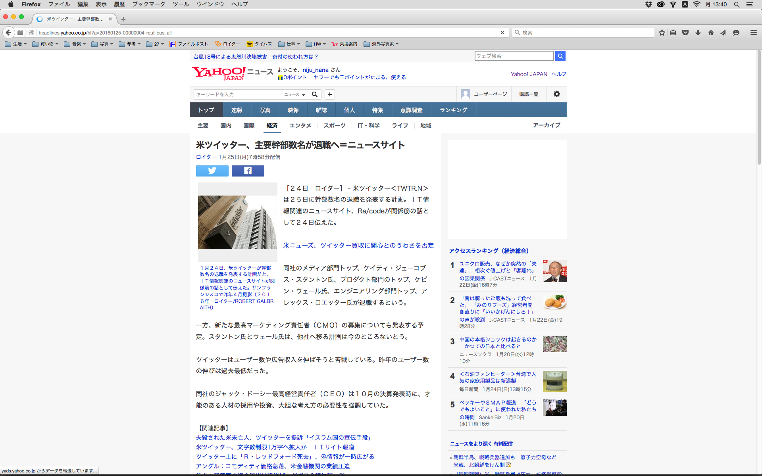Bookmark this page with star icon

click(662, 33)
